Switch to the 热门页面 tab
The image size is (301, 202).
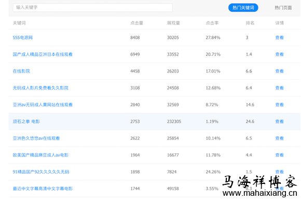pyautogui.click(x=283, y=8)
